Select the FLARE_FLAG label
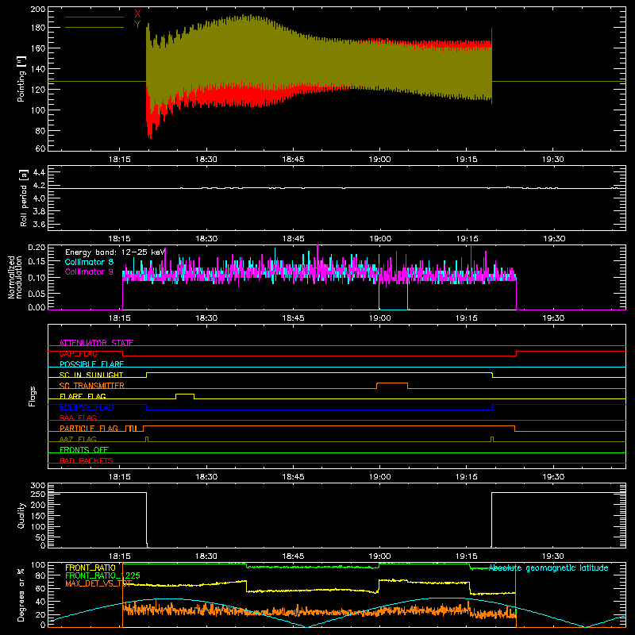Viewport: 635px width, 635px height. (83, 396)
